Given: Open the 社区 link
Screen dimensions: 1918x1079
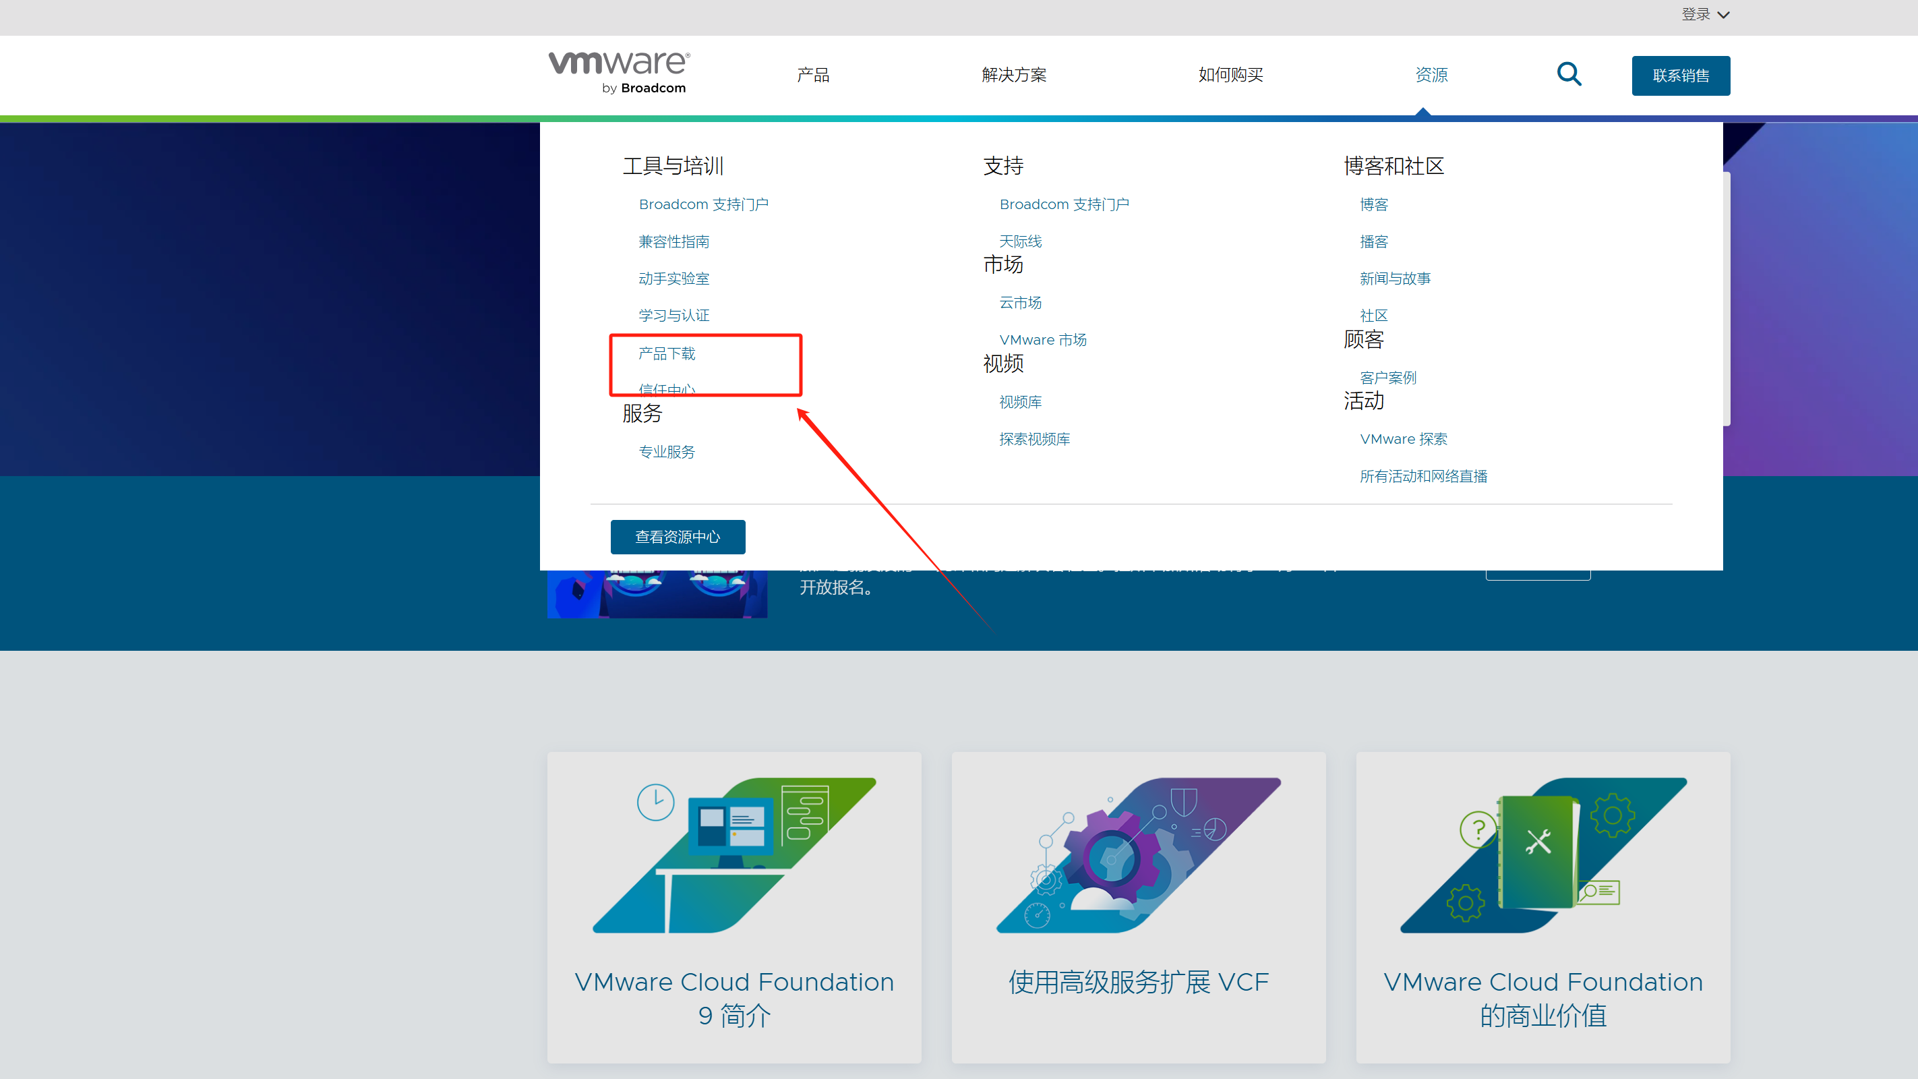Looking at the screenshot, I should pyautogui.click(x=1374, y=316).
